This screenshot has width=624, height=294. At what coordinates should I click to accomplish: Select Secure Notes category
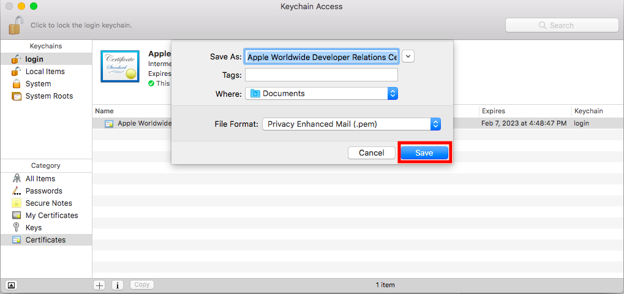pos(48,203)
